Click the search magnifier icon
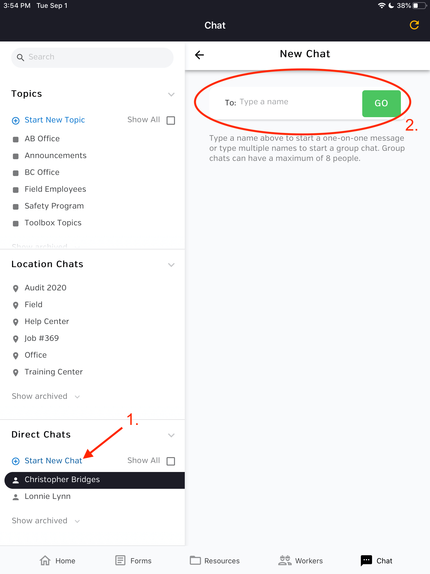The height and width of the screenshot is (574, 430). [20, 57]
